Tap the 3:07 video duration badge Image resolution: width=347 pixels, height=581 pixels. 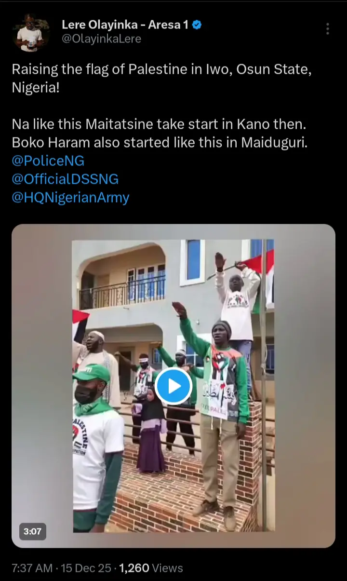33,532
